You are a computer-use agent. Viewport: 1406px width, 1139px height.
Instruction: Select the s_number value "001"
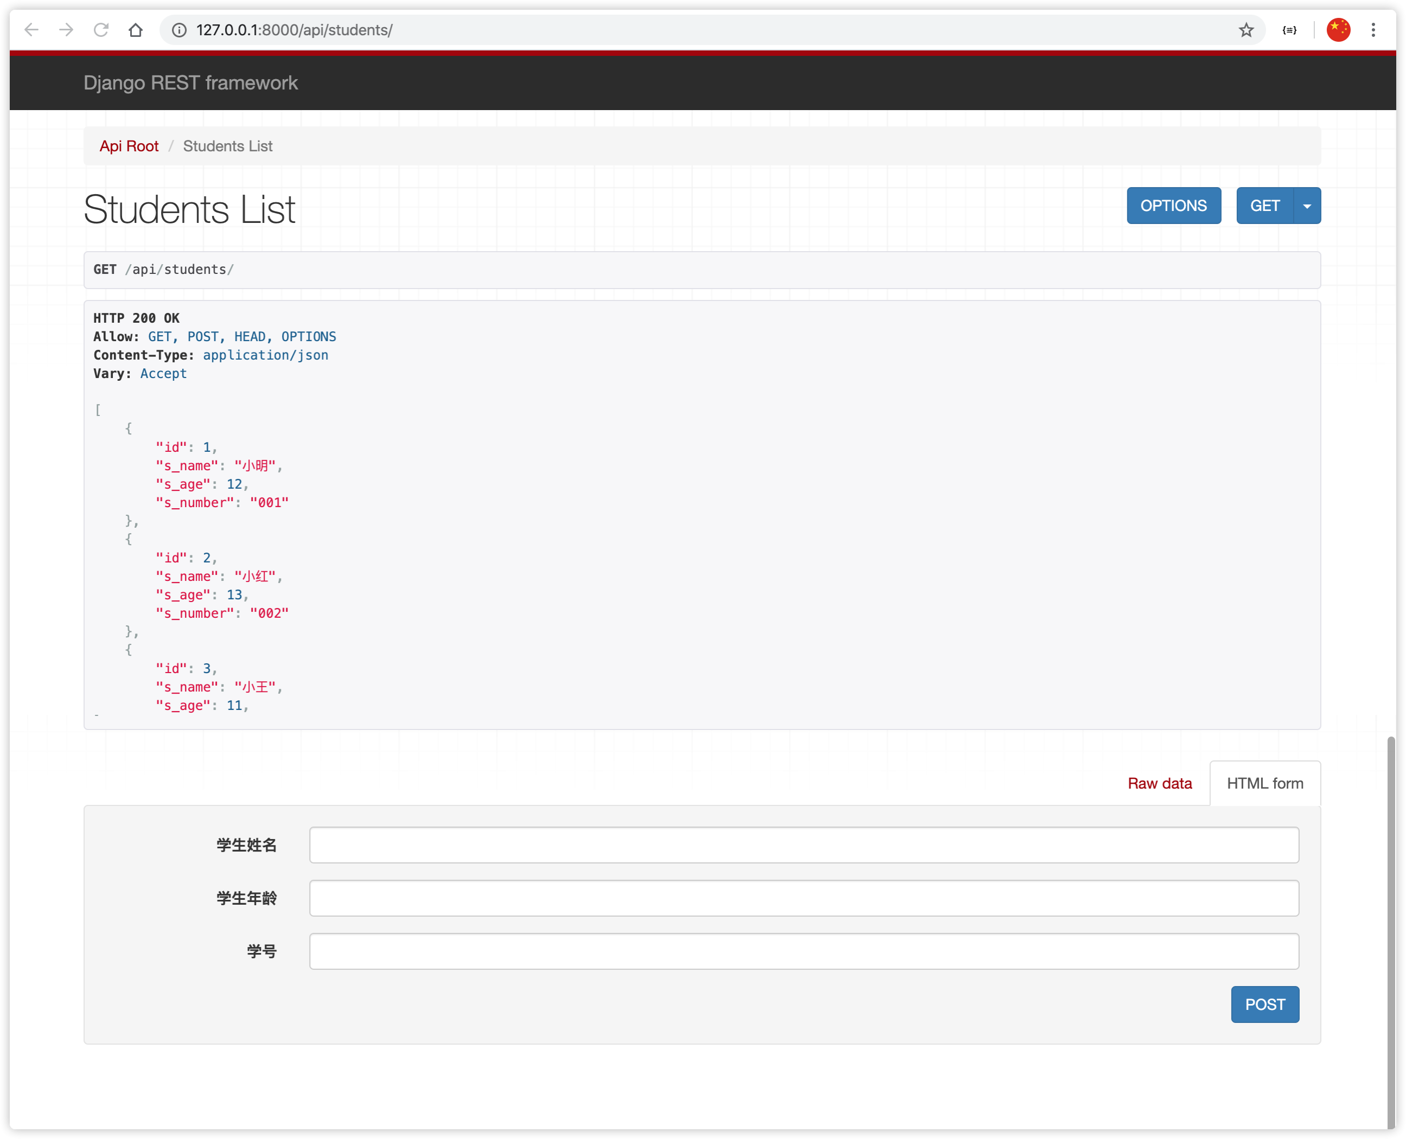[x=270, y=503]
